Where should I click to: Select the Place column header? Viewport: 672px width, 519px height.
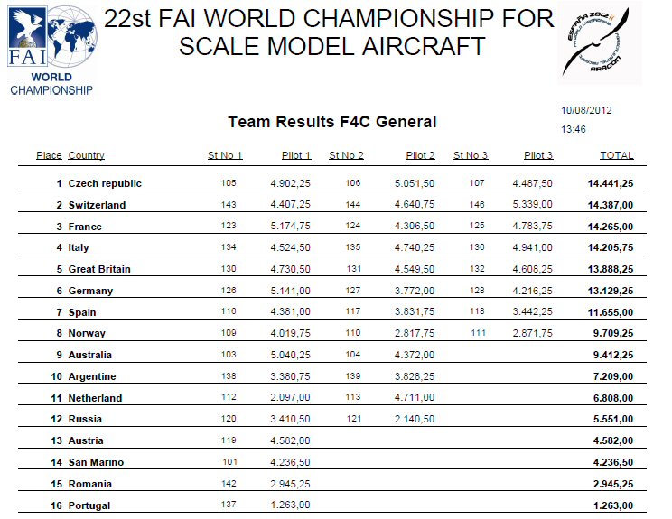[x=49, y=155]
